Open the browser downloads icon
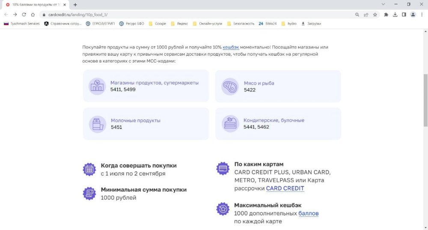Viewport: 428px width, 230px height. point(395,14)
